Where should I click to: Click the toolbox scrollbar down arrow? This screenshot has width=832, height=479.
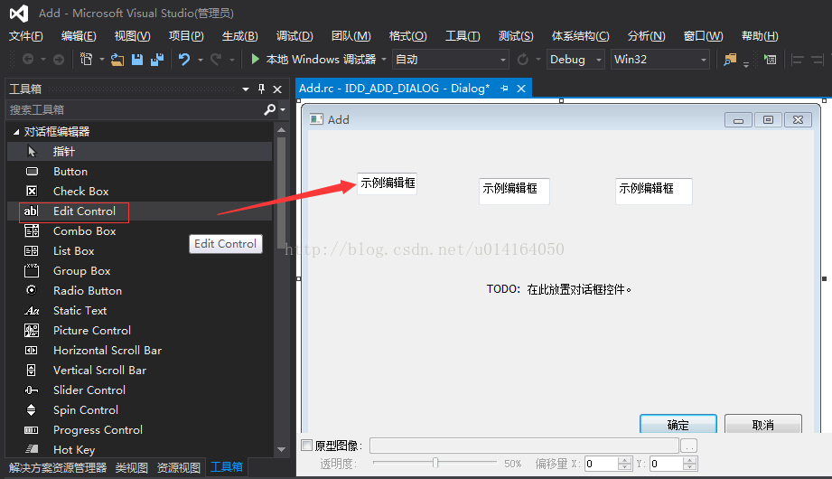coord(281,449)
